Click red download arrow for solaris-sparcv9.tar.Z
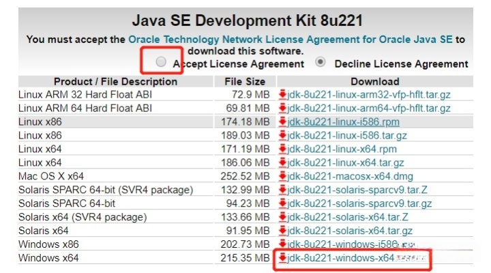This screenshot has width=491, height=273. click(282, 189)
